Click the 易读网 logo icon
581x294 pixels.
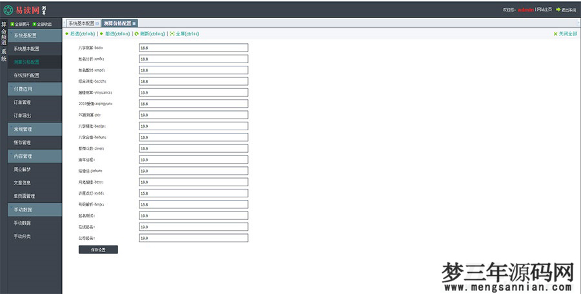[x=7, y=10]
